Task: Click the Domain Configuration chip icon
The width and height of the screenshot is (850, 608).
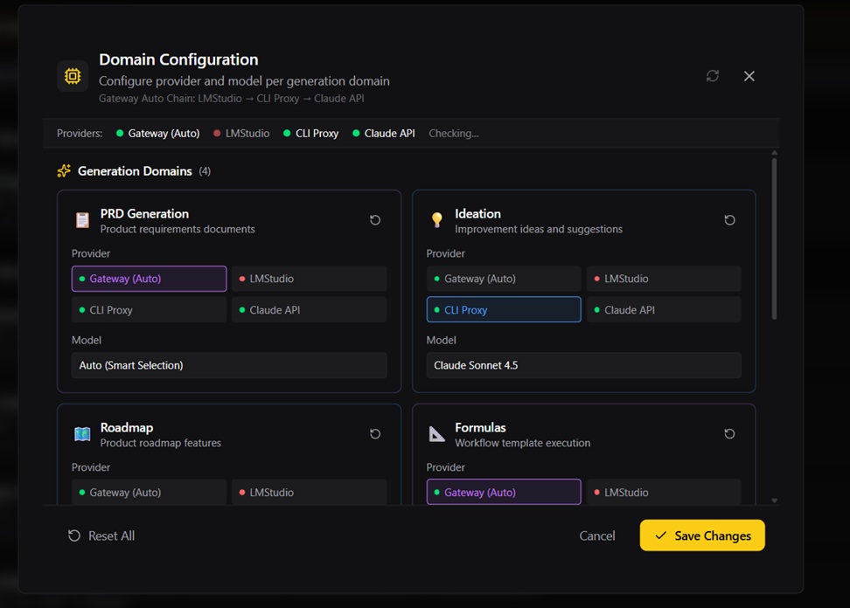Action: click(73, 76)
